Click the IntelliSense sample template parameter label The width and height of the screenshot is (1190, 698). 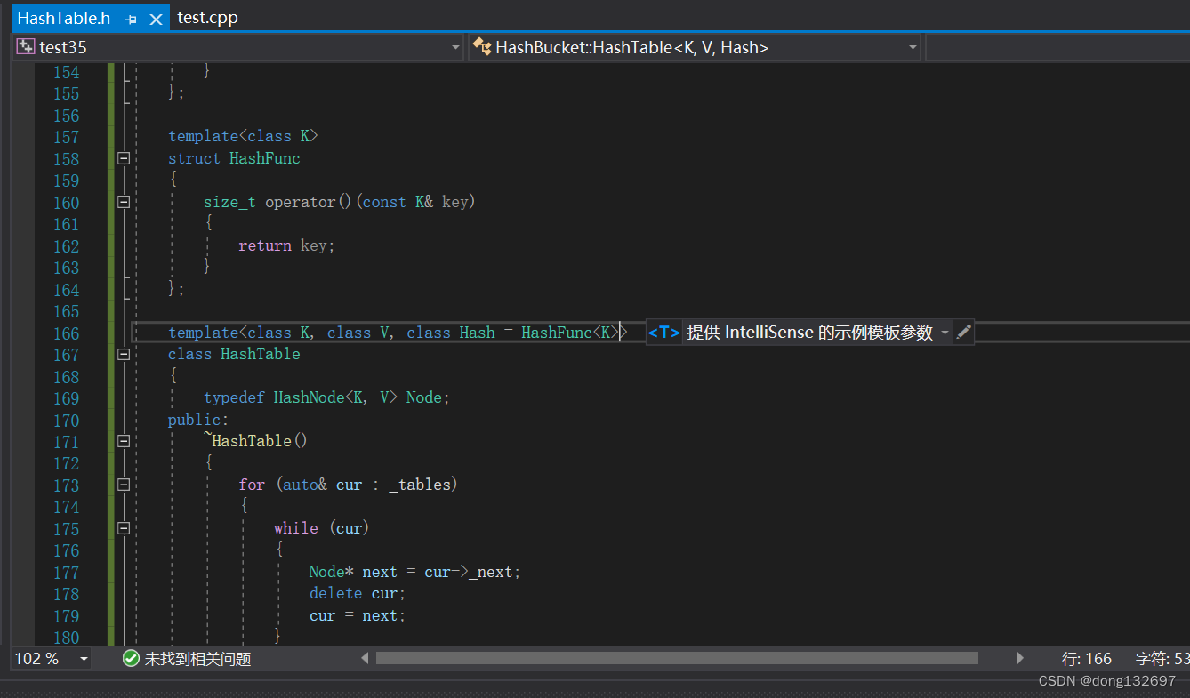point(809,333)
